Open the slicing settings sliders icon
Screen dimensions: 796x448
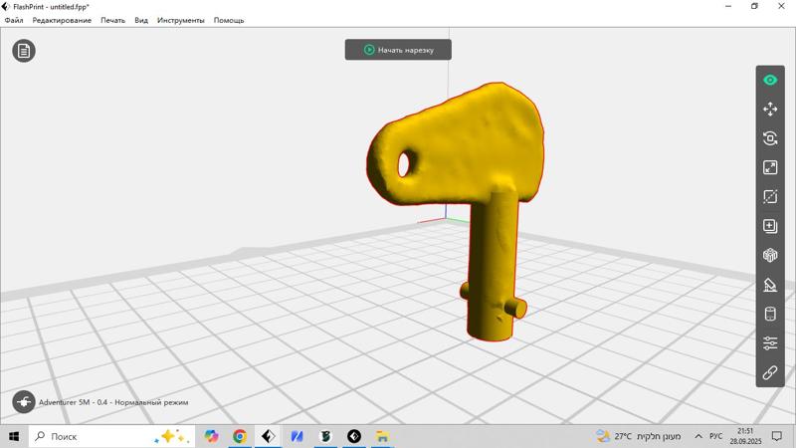tap(770, 342)
